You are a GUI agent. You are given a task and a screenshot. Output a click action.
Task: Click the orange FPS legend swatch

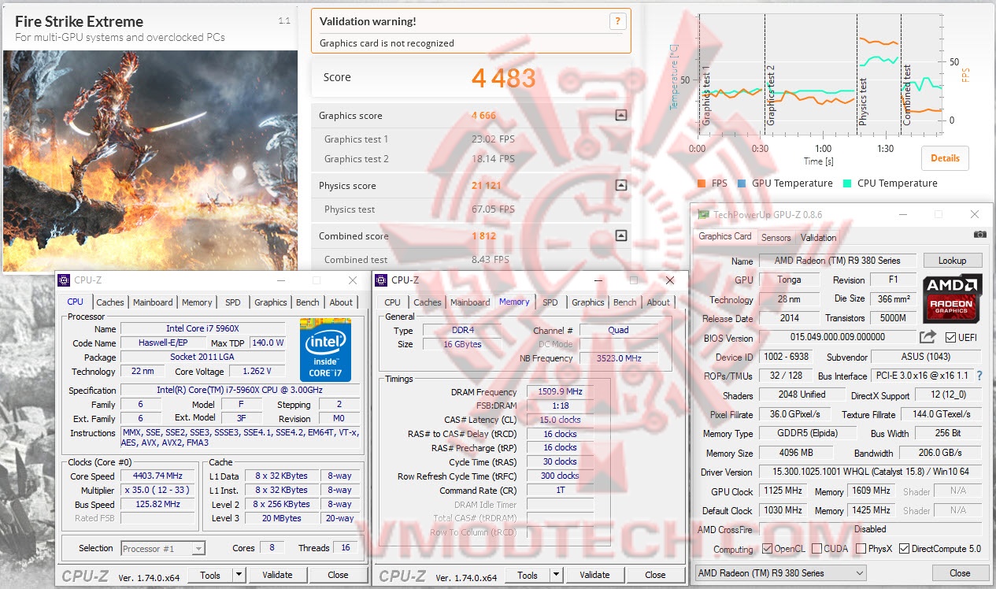(702, 183)
